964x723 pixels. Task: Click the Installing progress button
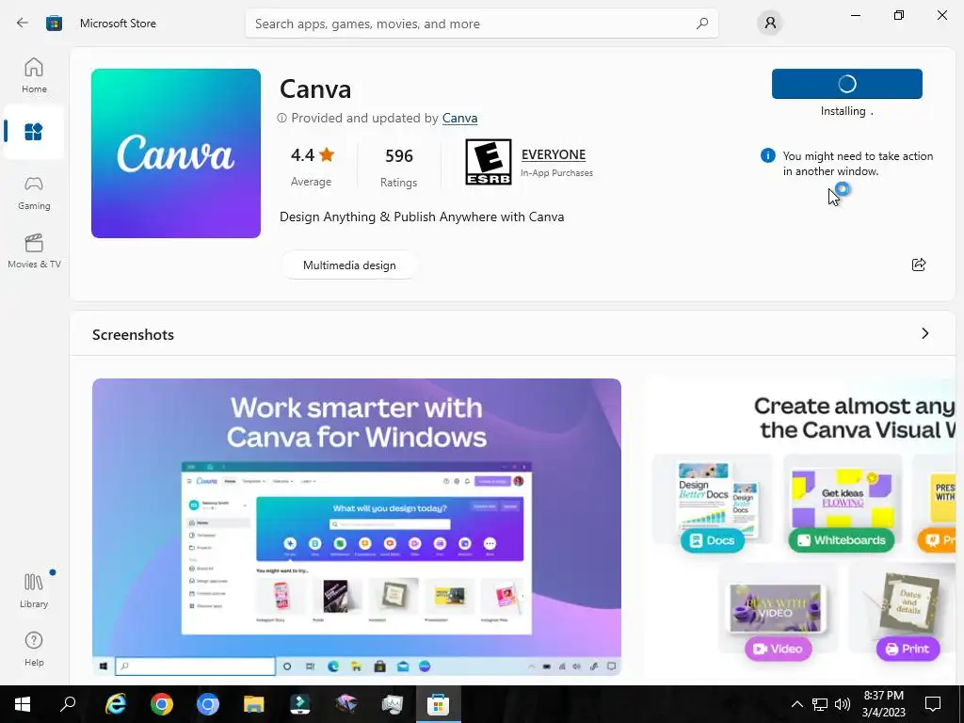tap(846, 84)
